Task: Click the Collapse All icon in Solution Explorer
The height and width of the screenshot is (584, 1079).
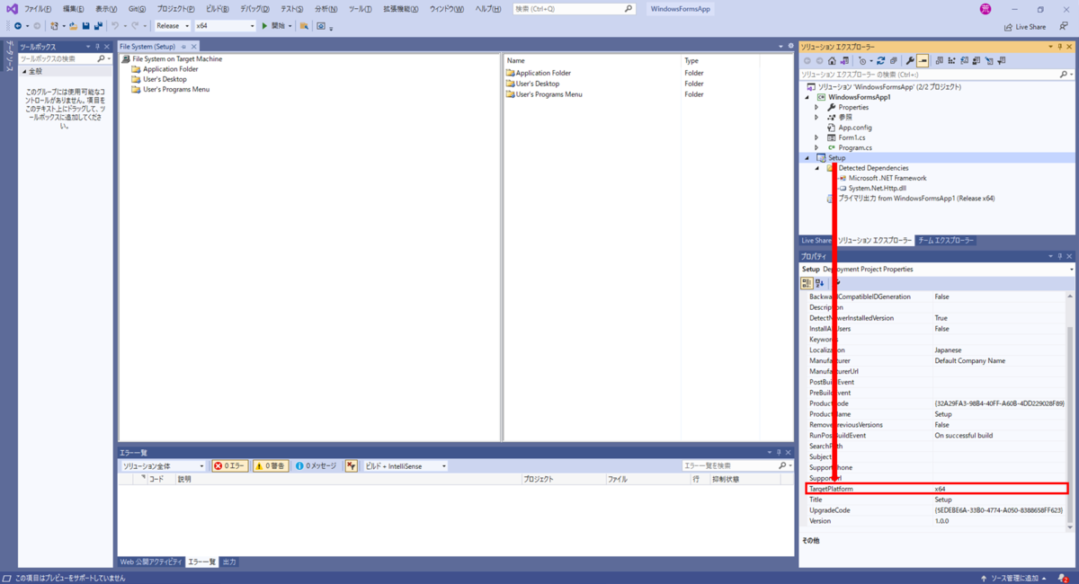Action: (x=893, y=61)
